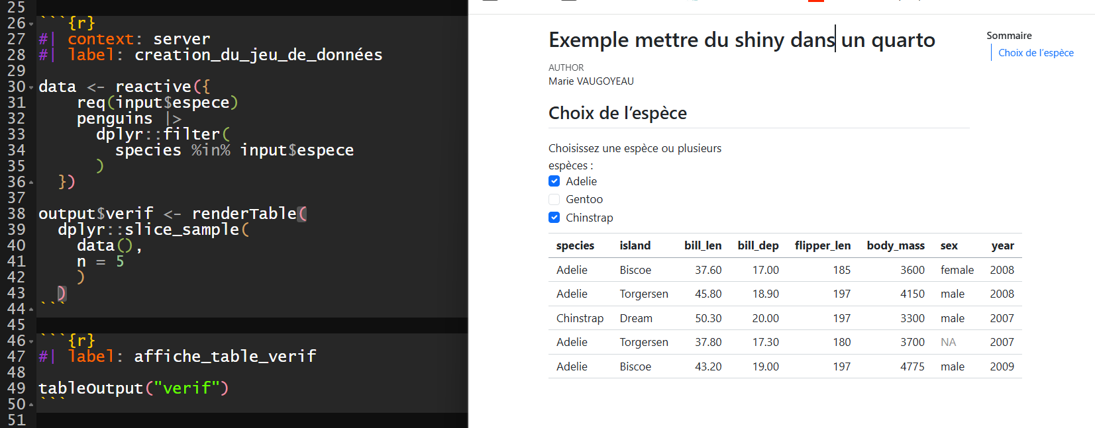Click the document title Exemple mettre du shiny
Viewport: 1095px width, 428px height.
click(x=741, y=40)
